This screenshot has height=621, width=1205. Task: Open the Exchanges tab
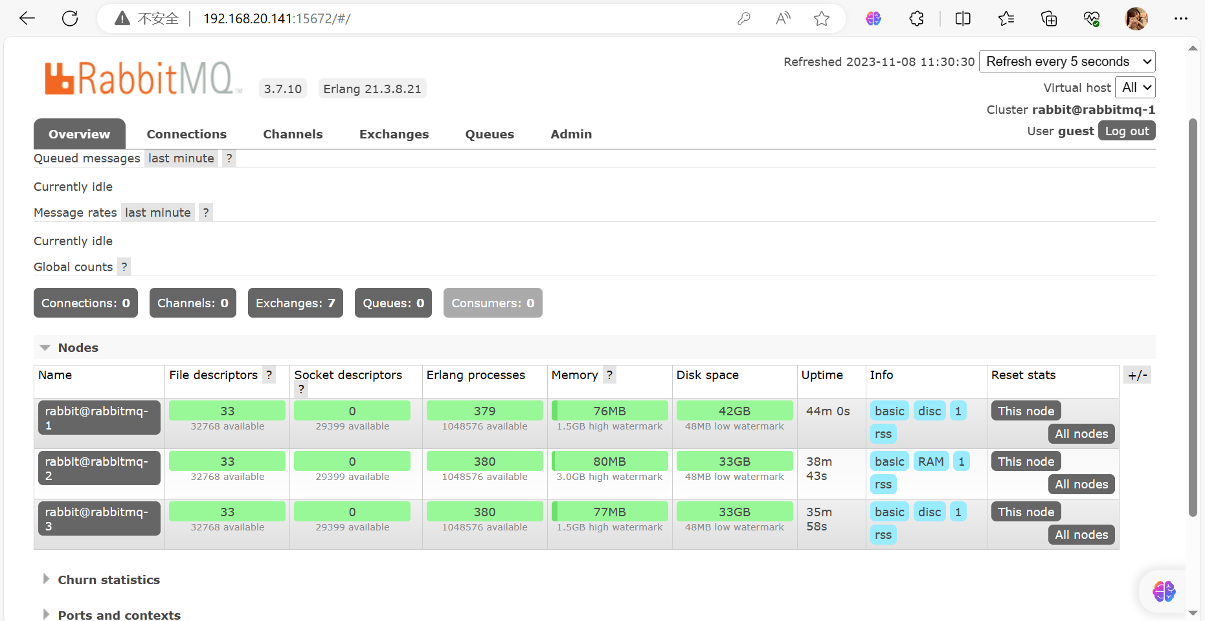pyautogui.click(x=394, y=134)
